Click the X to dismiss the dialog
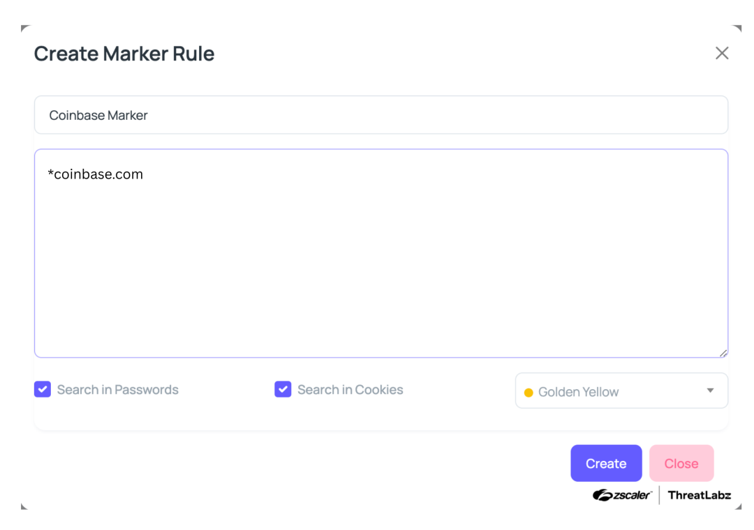This screenshot has height=530, width=754. pyautogui.click(x=722, y=53)
